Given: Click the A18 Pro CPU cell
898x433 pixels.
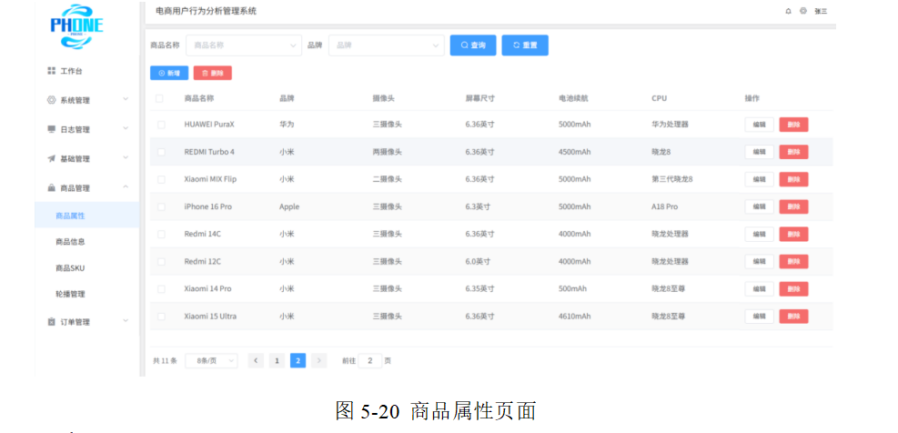Looking at the screenshot, I should coord(664,206).
